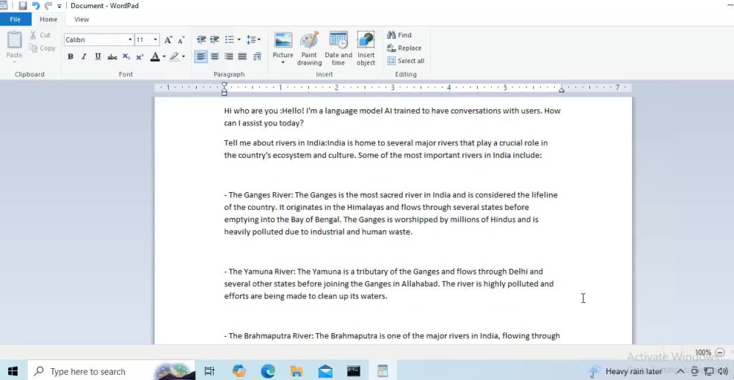Open the line spacing dropdown

coord(253,40)
